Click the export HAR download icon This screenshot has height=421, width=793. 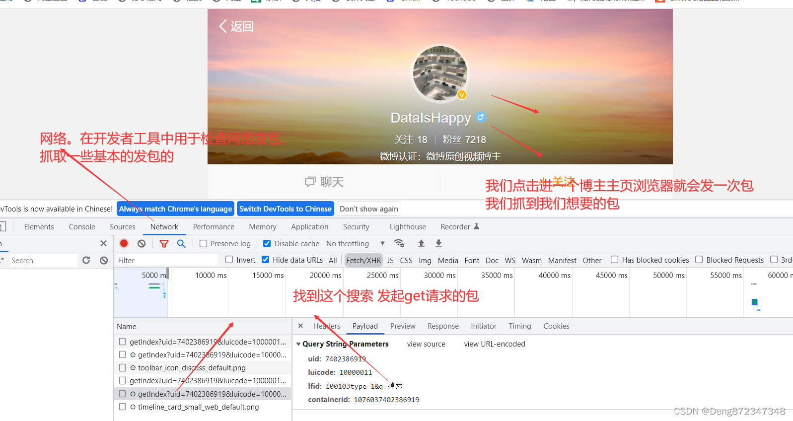pyautogui.click(x=438, y=243)
